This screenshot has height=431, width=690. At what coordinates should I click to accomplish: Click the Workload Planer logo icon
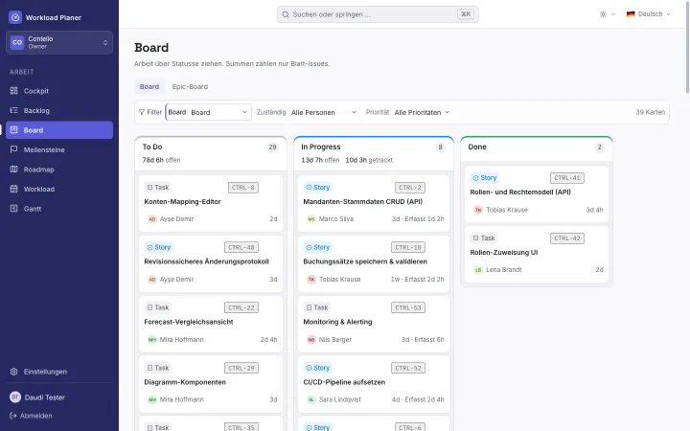click(15, 17)
